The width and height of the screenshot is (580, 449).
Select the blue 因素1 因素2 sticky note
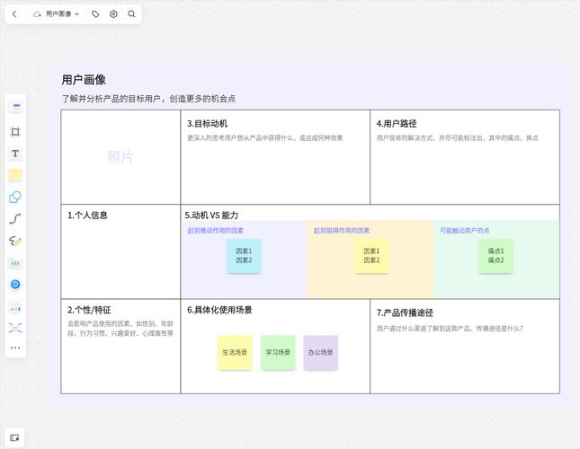coord(244,256)
